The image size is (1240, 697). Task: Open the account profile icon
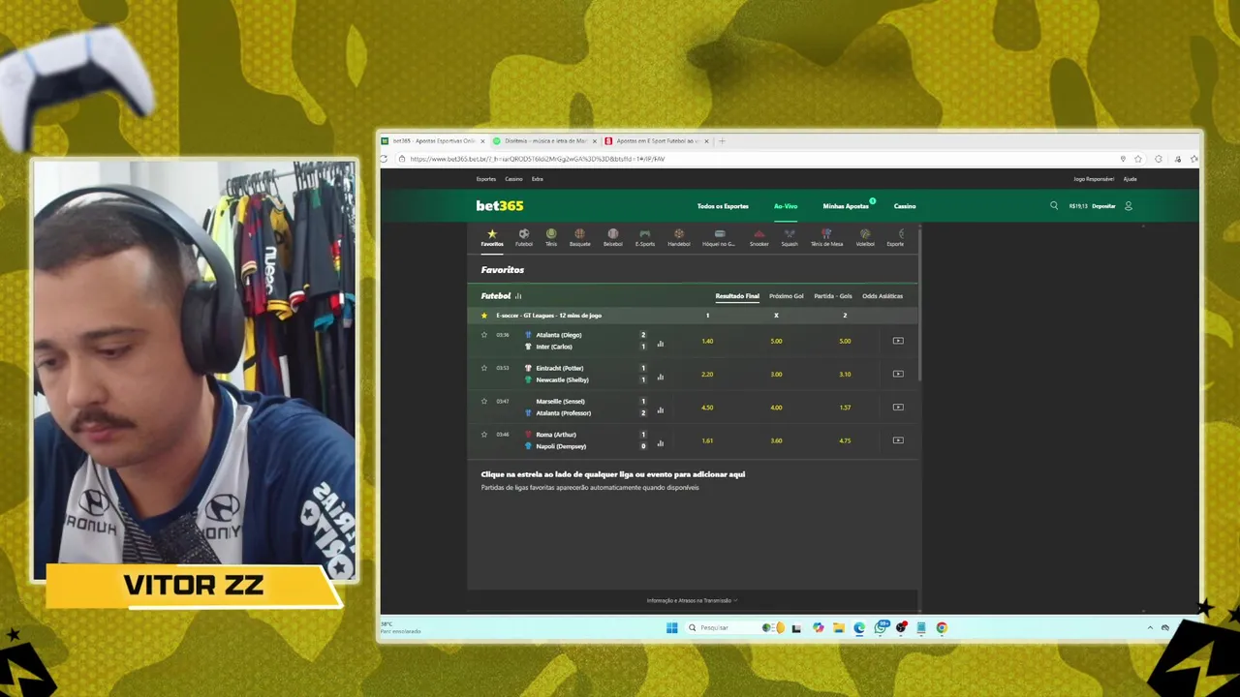(1128, 205)
